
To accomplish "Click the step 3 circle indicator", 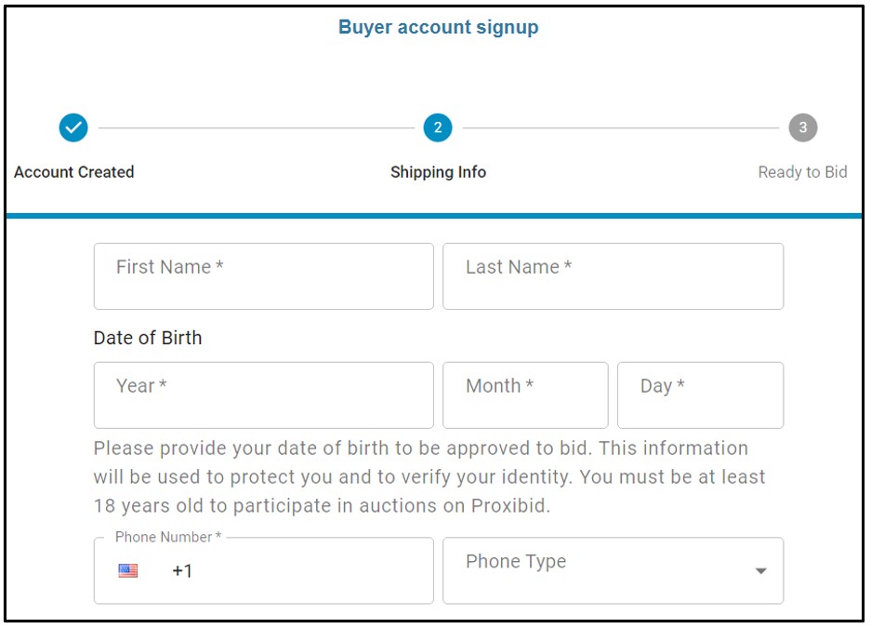I will click(x=800, y=130).
